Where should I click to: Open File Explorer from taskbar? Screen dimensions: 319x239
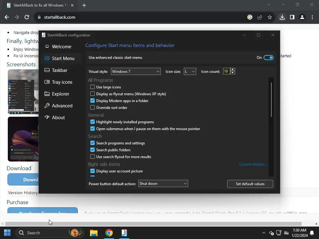(x=94, y=233)
